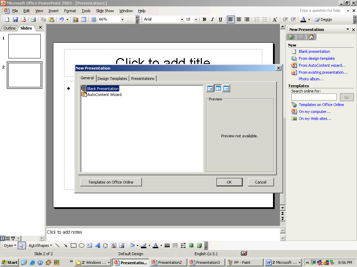Toggle Bold formatting
The image size is (357, 267).
pyautogui.click(x=204, y=19)
